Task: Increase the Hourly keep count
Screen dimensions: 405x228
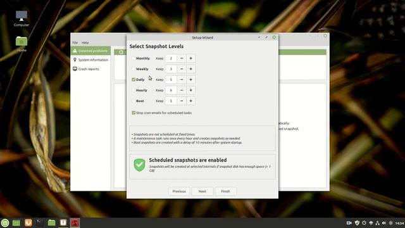Action: click(x=191, y=90)
